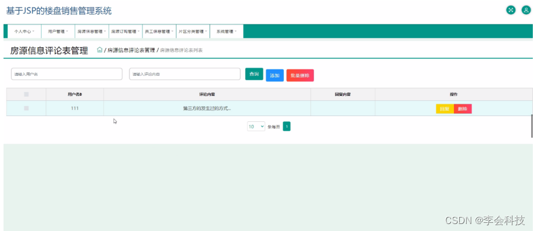
Task: Focus the 请输入评论内容 search field
Action: pos(185,74)
